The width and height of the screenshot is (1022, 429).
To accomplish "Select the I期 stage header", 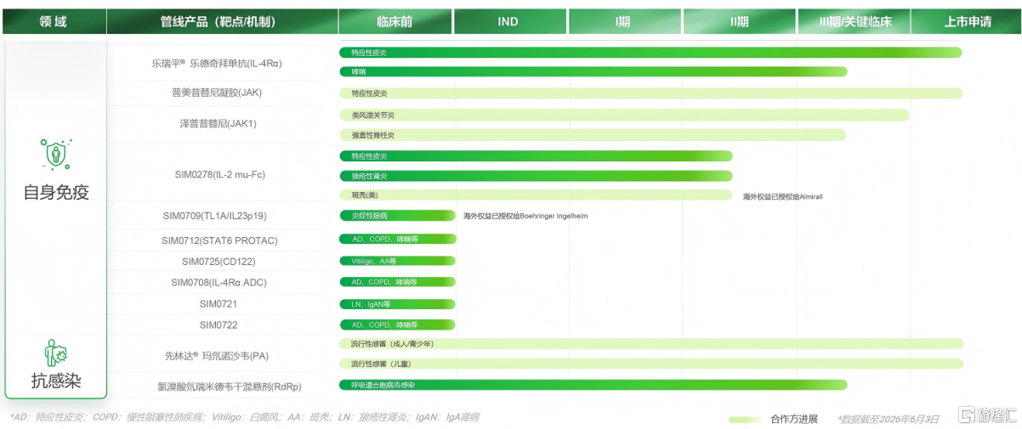I will [x=625, y=22].
